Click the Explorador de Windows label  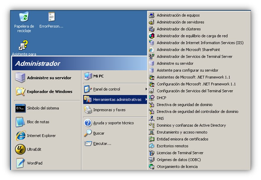point(50,91)
